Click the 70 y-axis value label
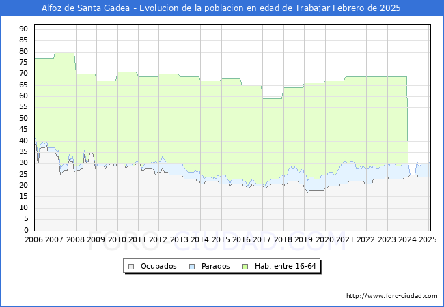 23,74
